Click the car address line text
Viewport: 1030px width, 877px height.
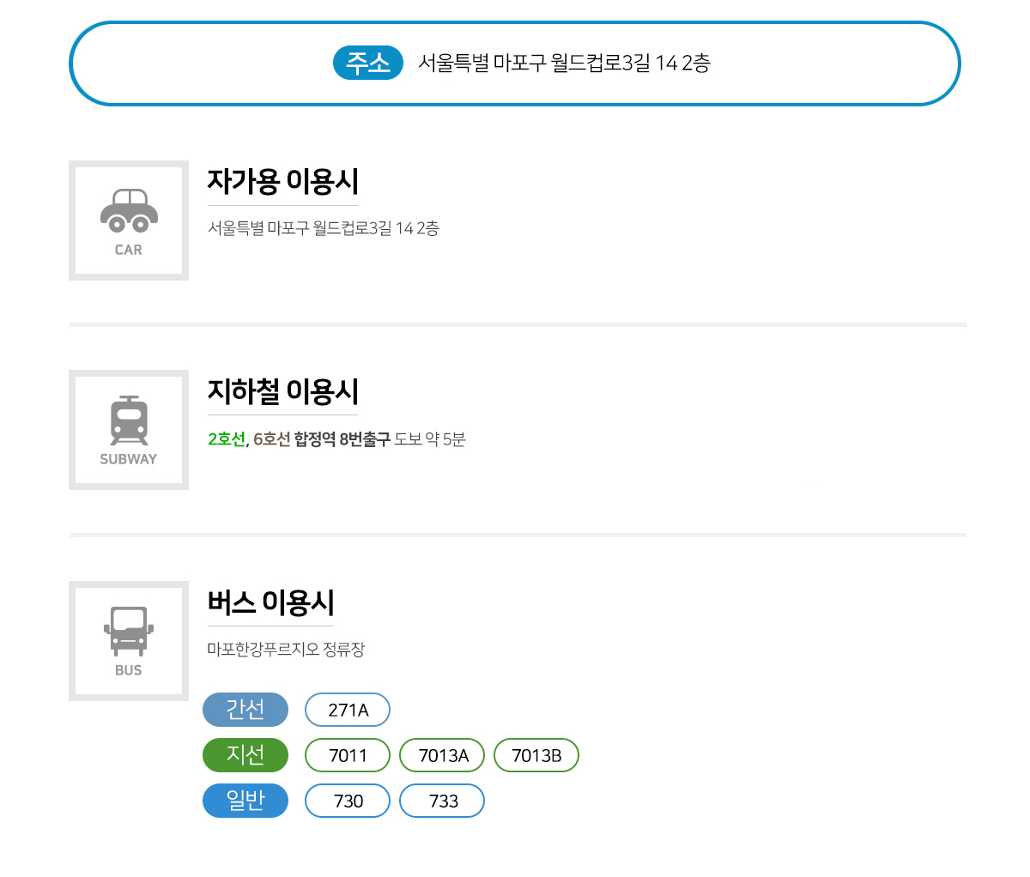point(324,228)
